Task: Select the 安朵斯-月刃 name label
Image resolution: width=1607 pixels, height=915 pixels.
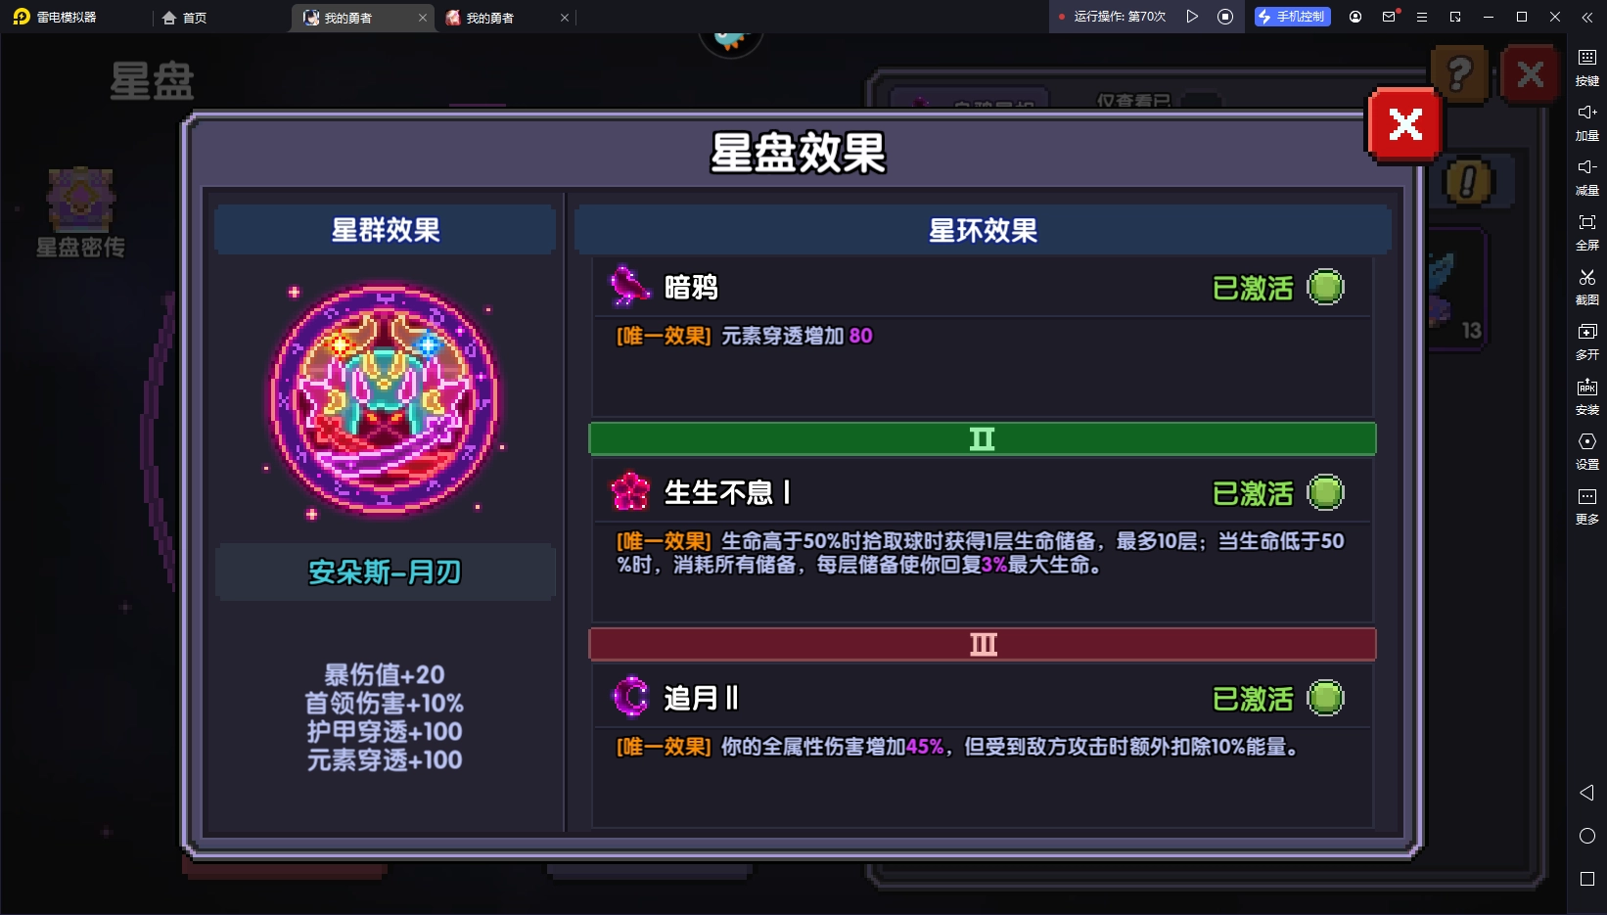Action: 385,572
